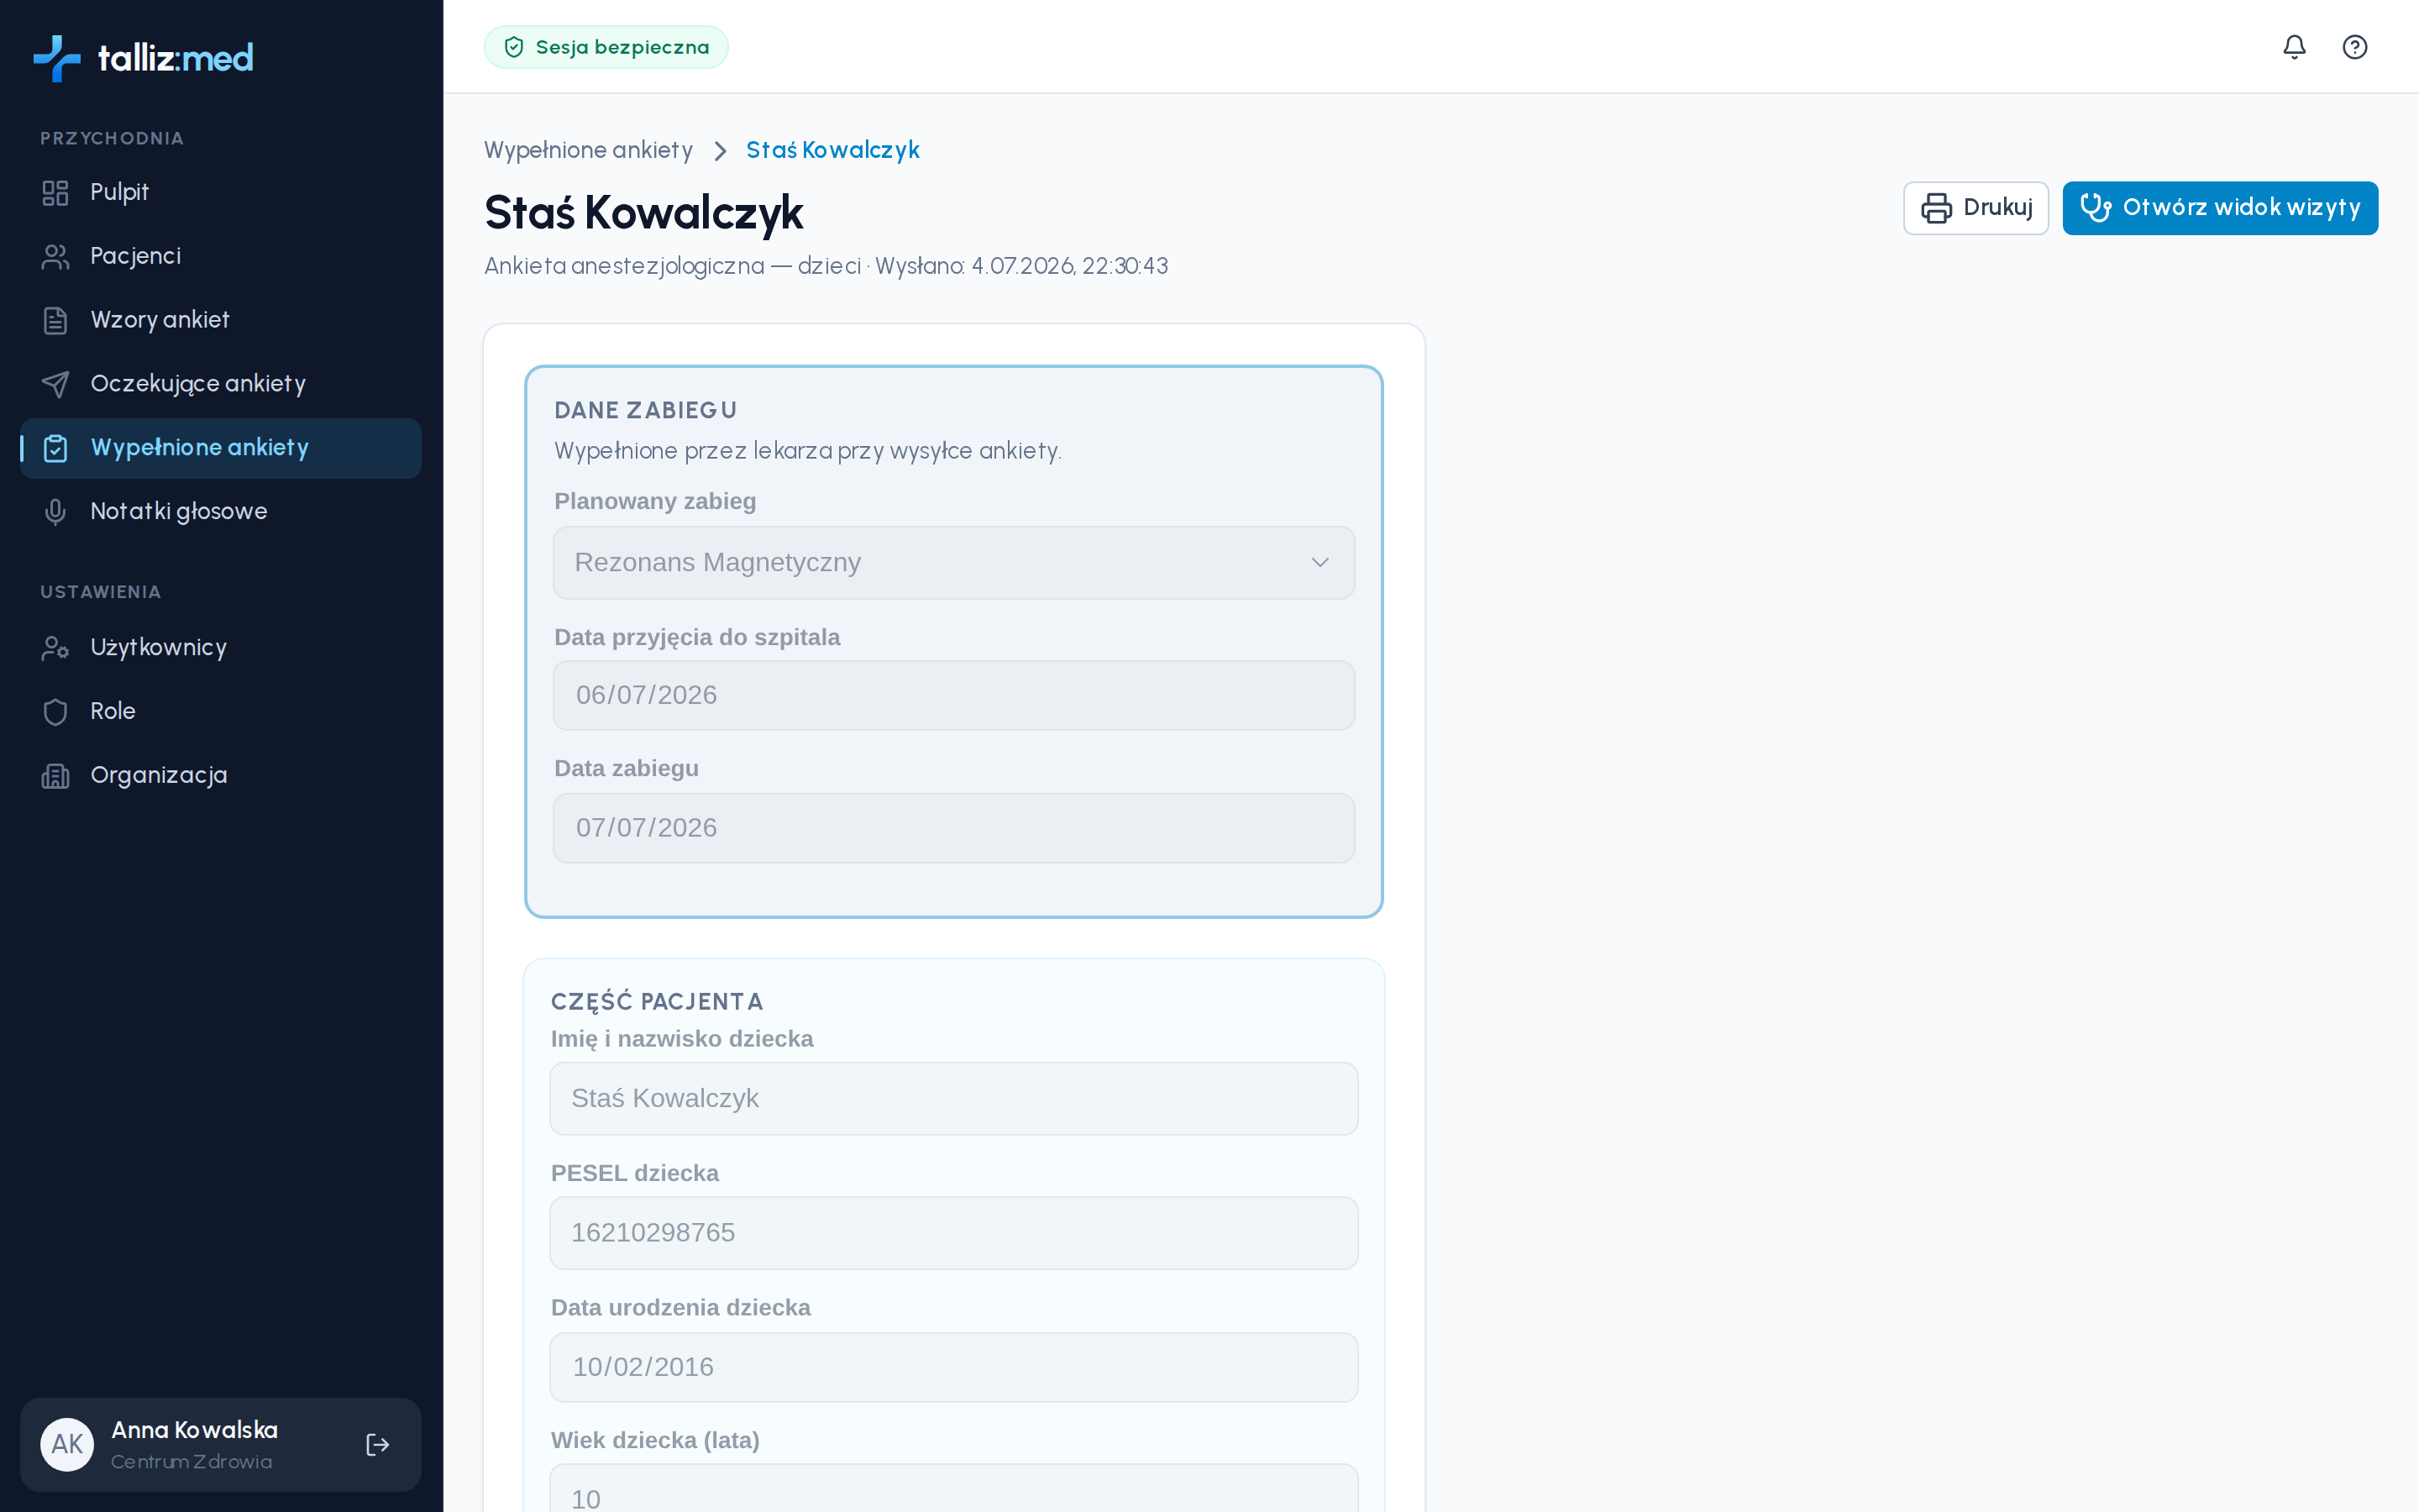This screenshot has width=2419, height=1512.
Task: Click the Drukuj button
Action: (x=1976, y=208)
